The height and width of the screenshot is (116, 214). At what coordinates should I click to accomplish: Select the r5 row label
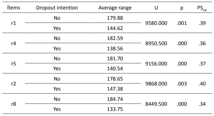pos(13,64)
